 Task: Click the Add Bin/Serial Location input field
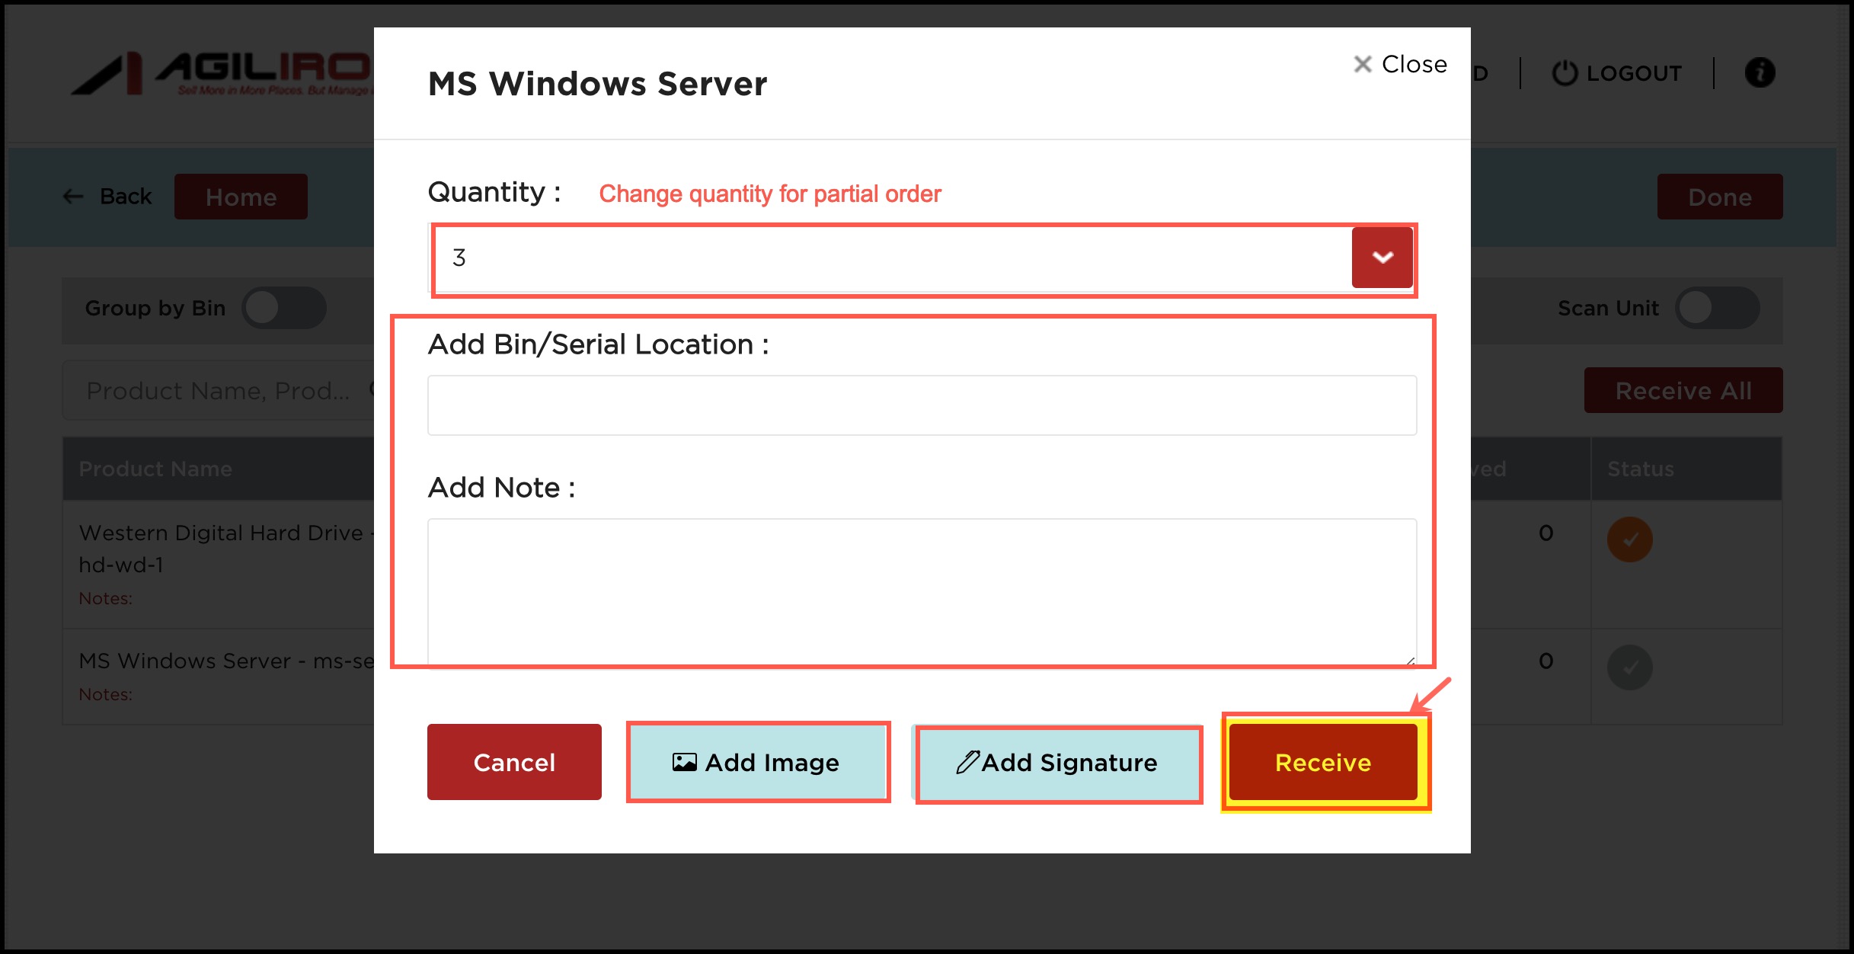[x=922, y=405]
